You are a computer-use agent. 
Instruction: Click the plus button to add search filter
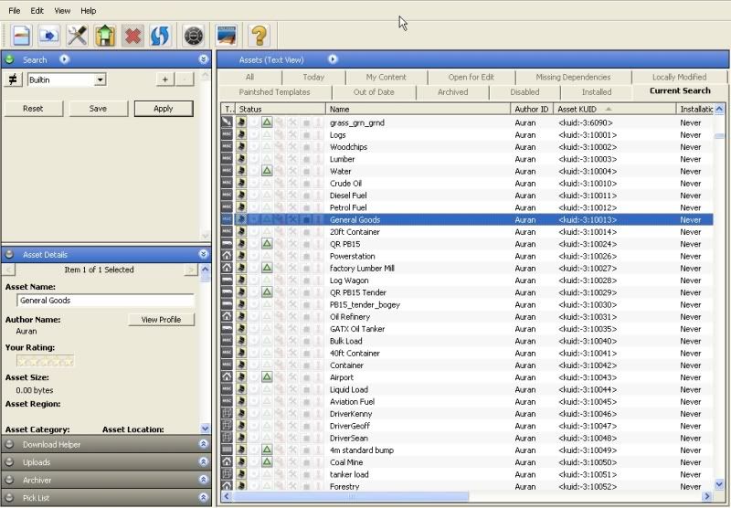(164, 79)
